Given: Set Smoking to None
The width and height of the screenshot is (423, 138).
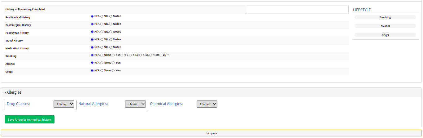Looking at the screenshot, I should click(102, 55).
